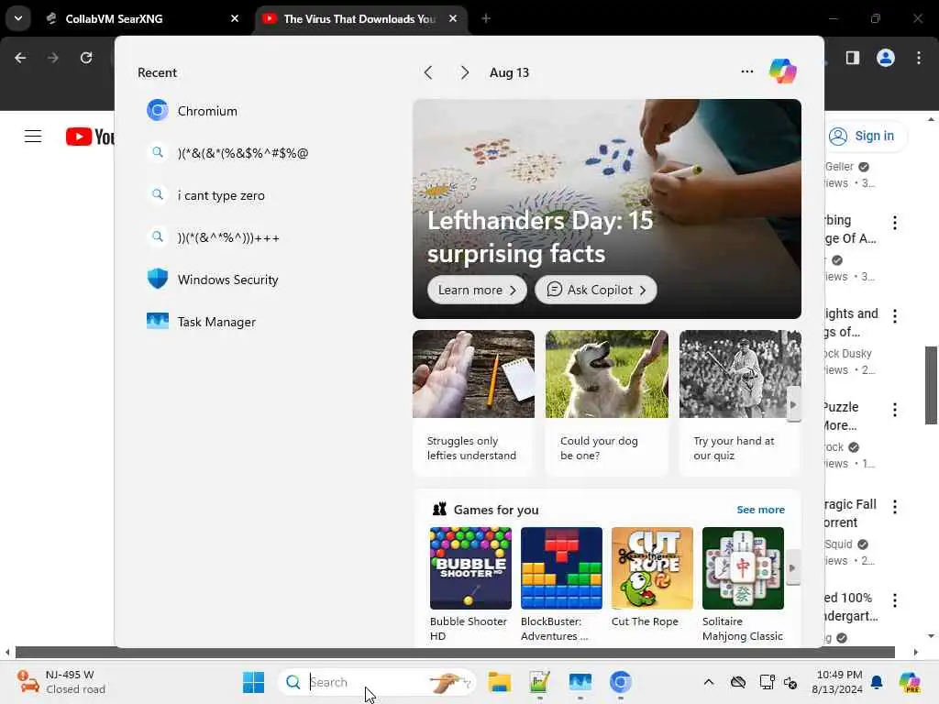Click the YouTube logo
Viewport: 939px width, 704px height.
point(90,137)
